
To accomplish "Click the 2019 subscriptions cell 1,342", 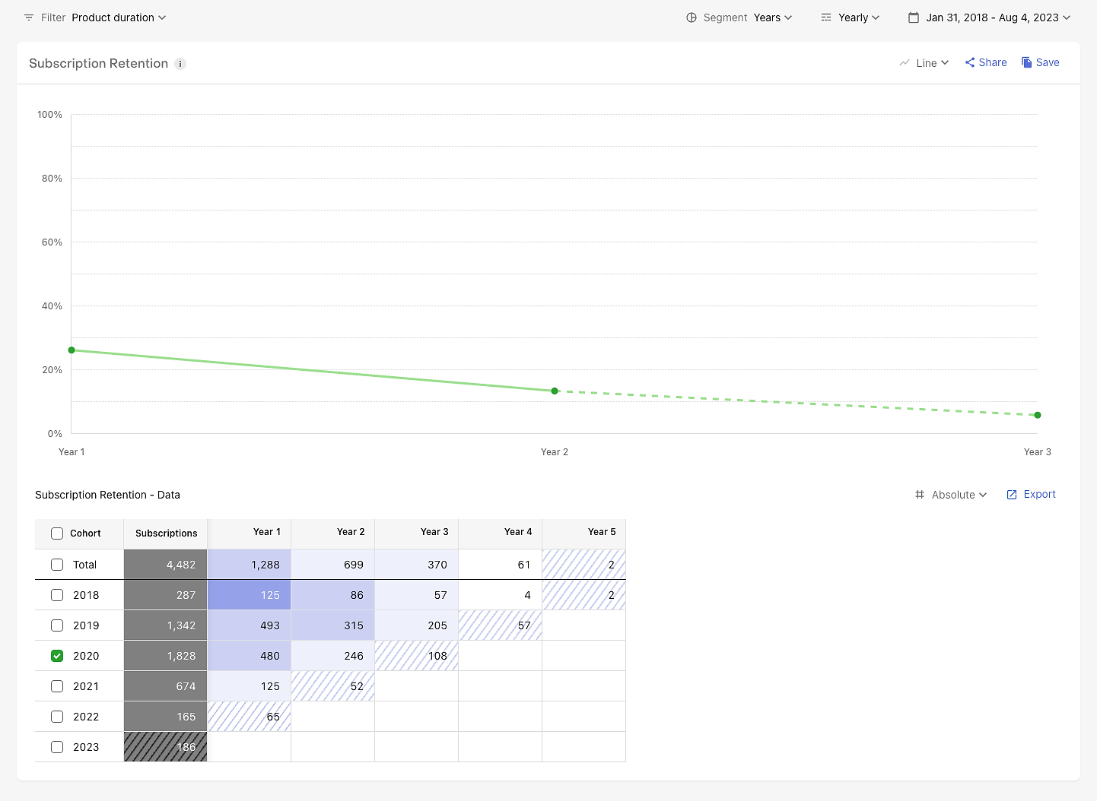I will 166,625.
